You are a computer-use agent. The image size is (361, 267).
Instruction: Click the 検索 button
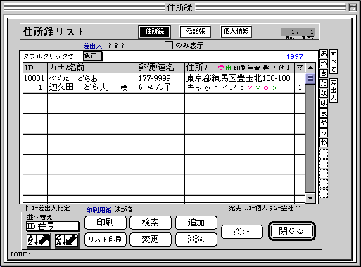click(151, 223)
